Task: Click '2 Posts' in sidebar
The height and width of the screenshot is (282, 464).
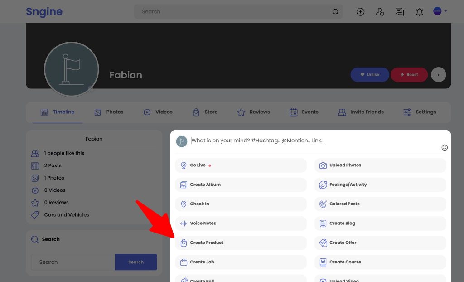Action: point(53,165)
